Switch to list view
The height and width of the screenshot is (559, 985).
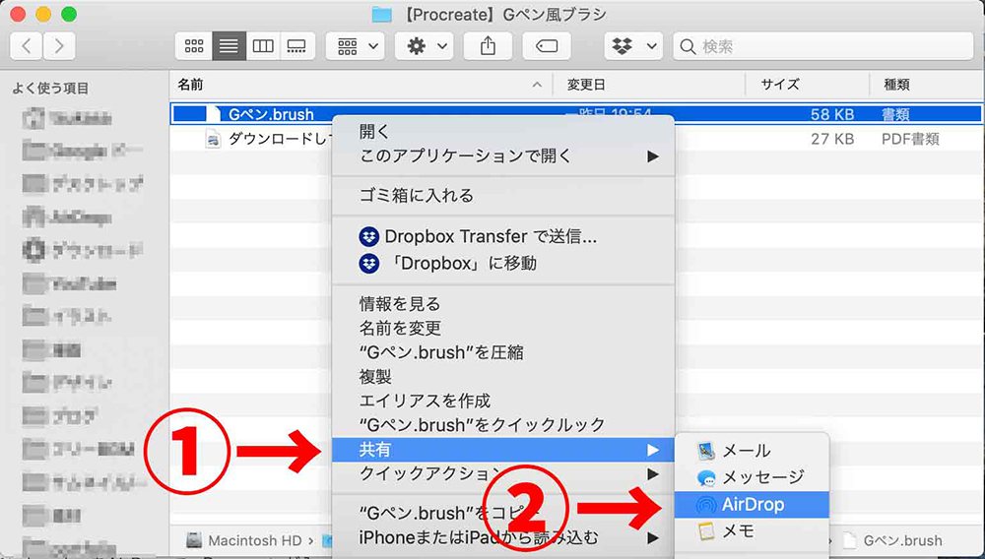pyautogui.click(x=229, y=46)
